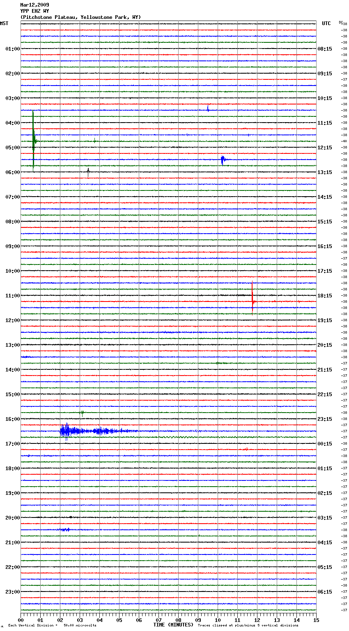Screen dimensions: 349x631
Task: Select the 20:00 MST row label
Action: coord(12,518)
